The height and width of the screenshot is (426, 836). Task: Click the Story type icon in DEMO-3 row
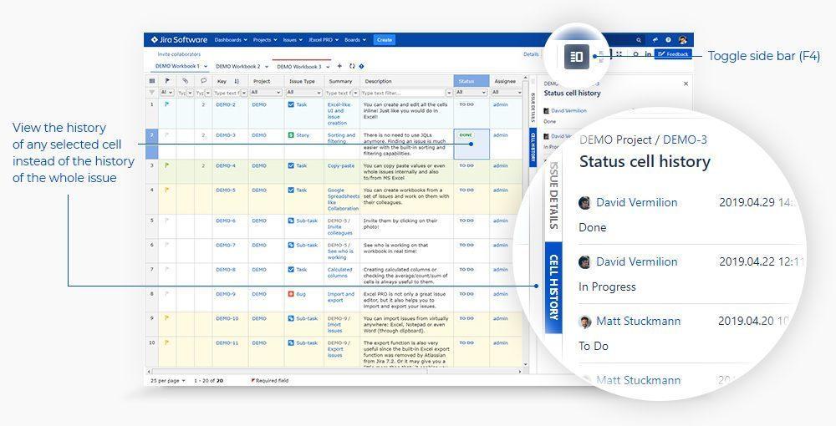(x=291, y=135)
